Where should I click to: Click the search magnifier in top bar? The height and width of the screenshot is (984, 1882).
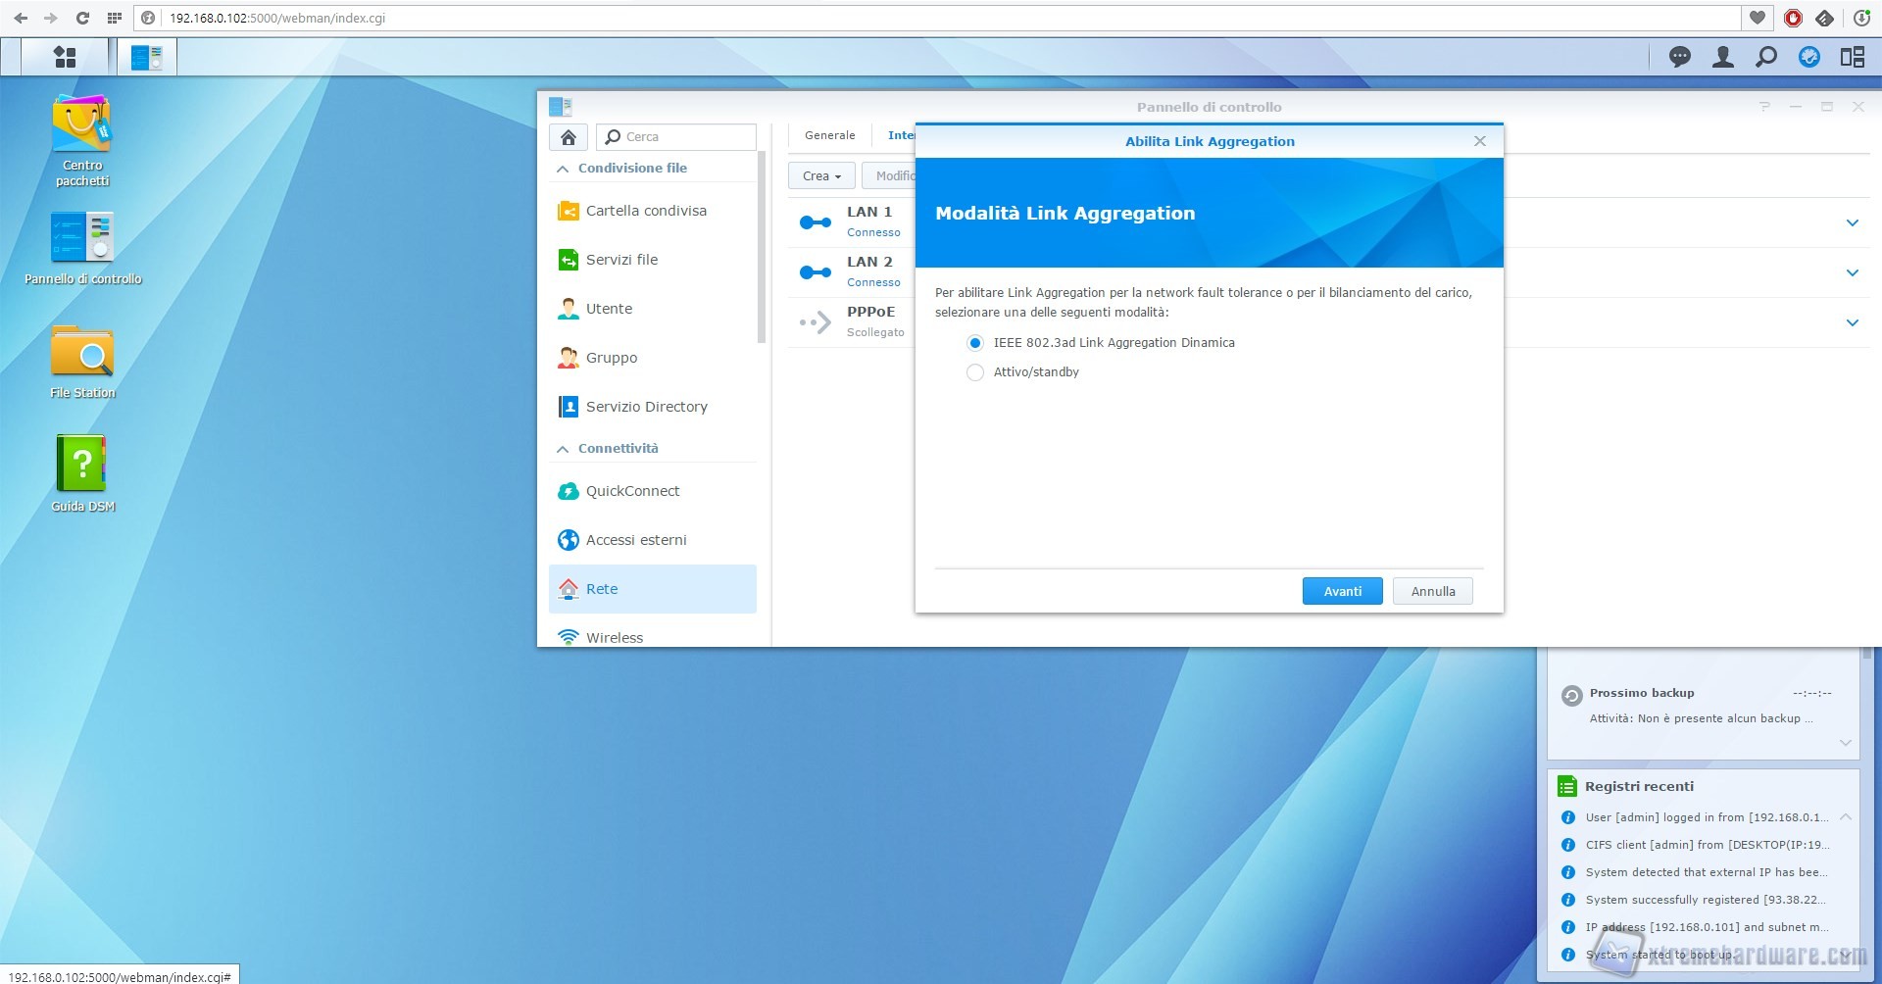click(1765, 57)
